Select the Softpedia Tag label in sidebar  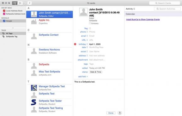(x=12, y=37)
